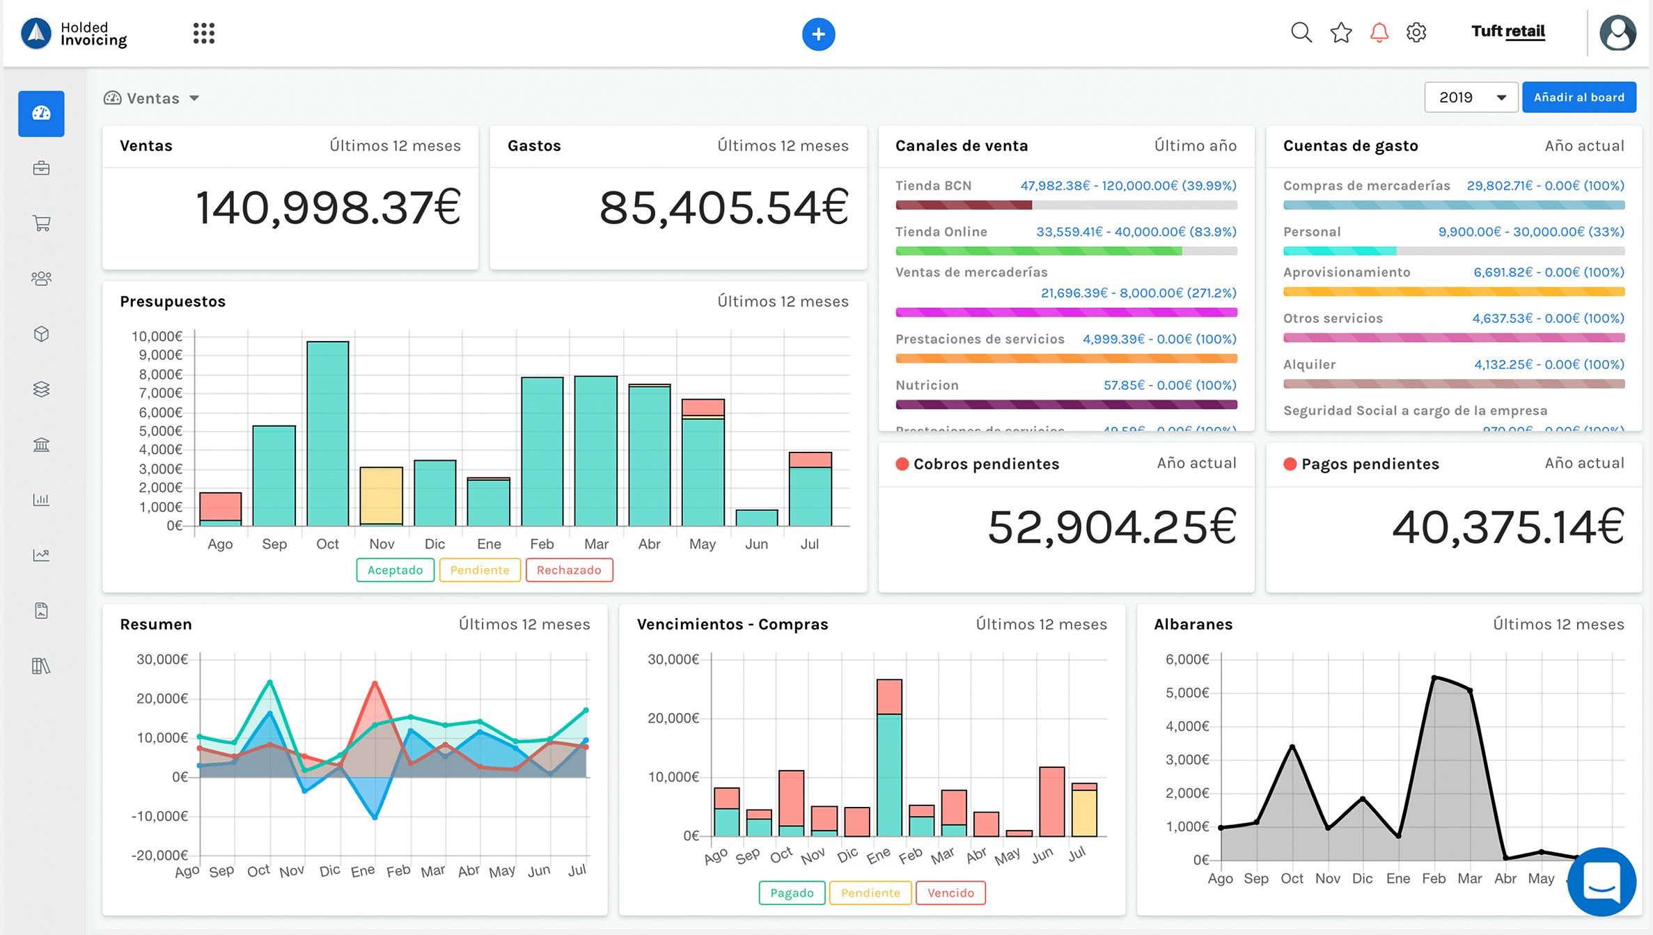Click the favorites star icon
The image size is (1653, 935).
pos(1340,33)
